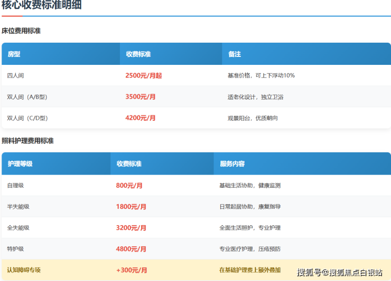Select the 双人间（A/B型）row
Image resolution: width=391 pixels, height=281 pixels.
[x=196, y=96]
